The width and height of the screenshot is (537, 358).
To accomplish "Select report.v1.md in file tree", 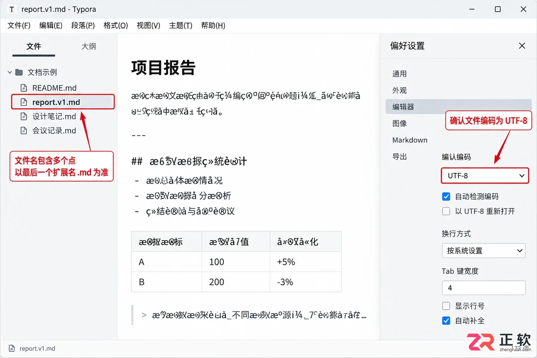I will [63, 102].
